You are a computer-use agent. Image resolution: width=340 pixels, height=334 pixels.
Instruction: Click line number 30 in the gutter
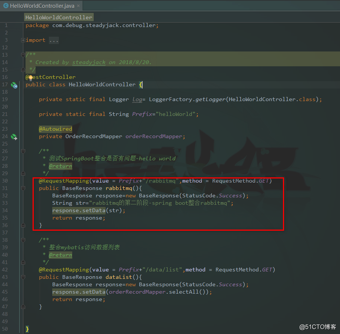[5, 181]
